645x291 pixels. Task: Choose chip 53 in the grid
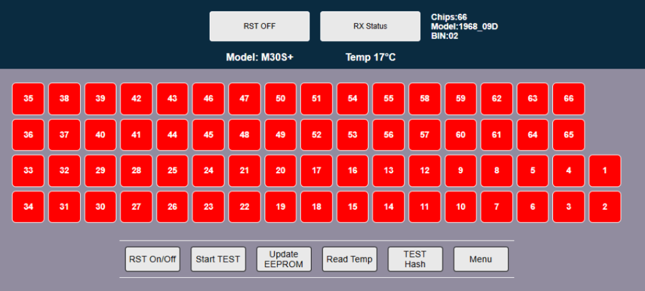click(x=353, y=135)
